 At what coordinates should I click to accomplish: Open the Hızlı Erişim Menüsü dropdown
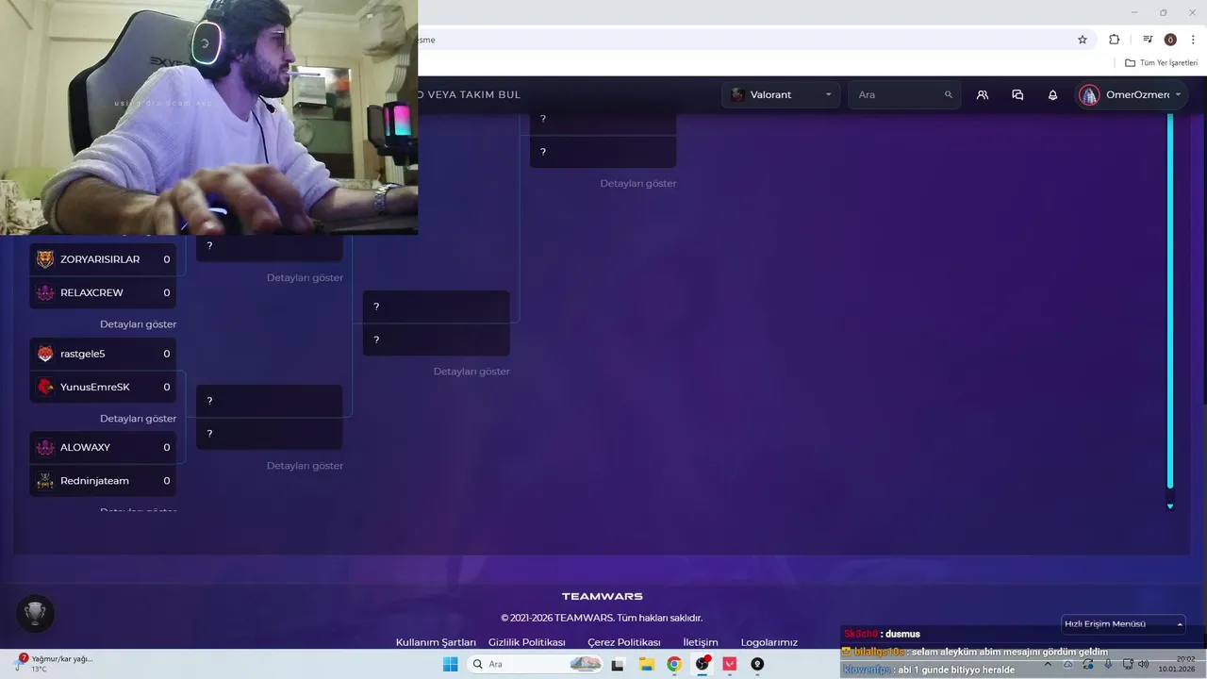pos(1123,623)
